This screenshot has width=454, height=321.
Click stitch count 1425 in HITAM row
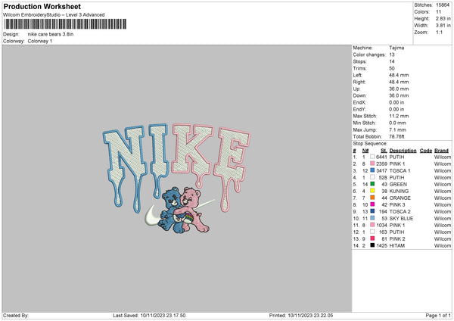point(381,245)
